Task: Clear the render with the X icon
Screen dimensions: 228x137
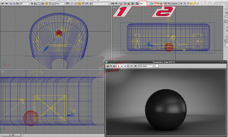Action: point(135,66)
